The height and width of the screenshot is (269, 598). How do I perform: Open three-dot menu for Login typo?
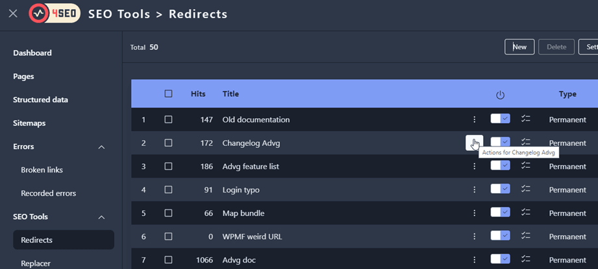click(474, 190)
